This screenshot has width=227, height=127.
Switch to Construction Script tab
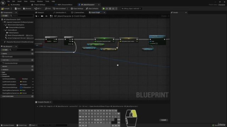click(x=61, y=13)
